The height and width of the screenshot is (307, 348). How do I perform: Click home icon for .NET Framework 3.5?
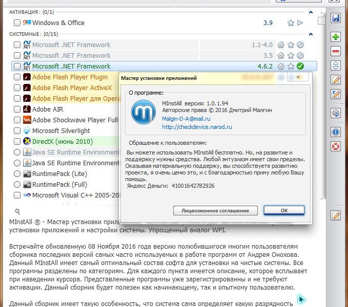[x=281, y=55]
